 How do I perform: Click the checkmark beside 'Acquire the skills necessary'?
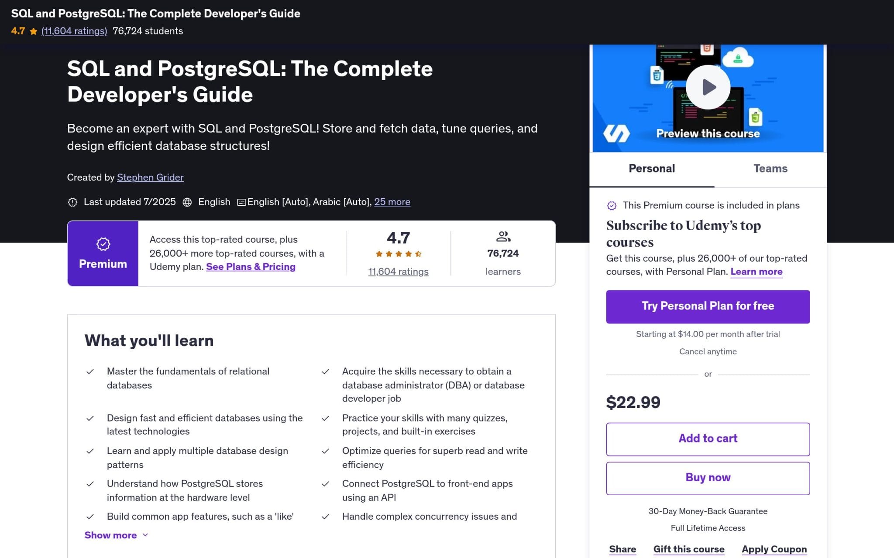(x=325, y=372)
